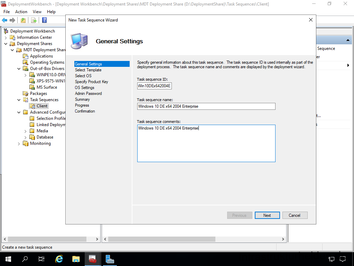Click the Packages node icon
Image resolution: width=354 pixels, height=266 pixels.
click(26, 94)
